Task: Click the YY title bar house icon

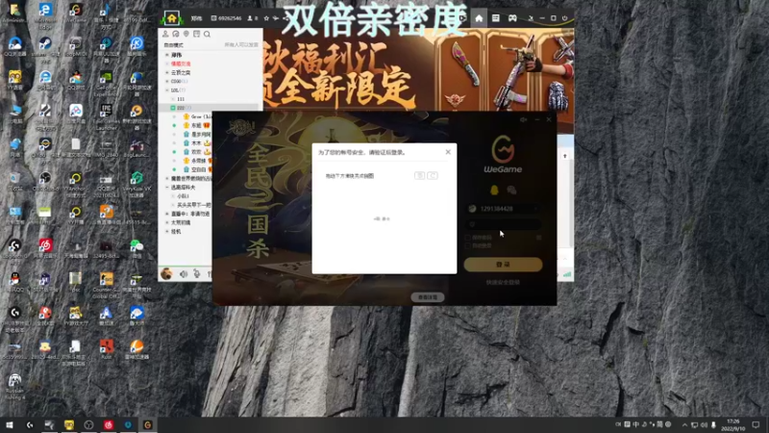Action: pos(479,18)
